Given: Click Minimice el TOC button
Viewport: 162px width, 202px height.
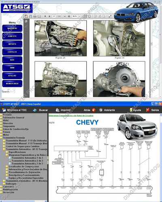Looking at the screenshot, I should 15,110.
